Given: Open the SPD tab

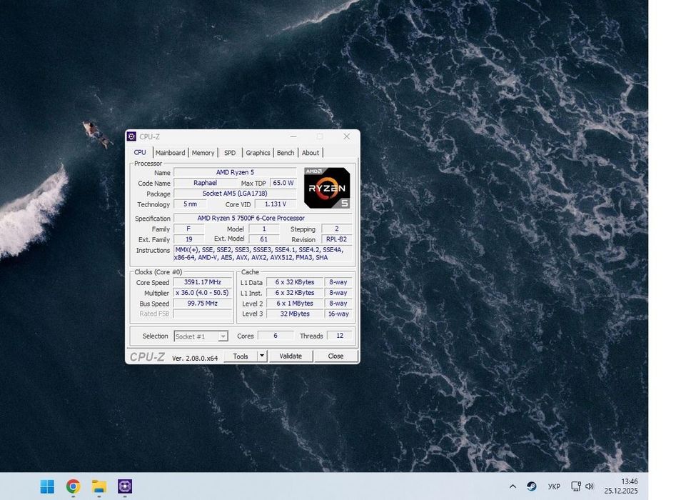Looking at the screenshot, I should pyautogui.click(x=230, y=153).
